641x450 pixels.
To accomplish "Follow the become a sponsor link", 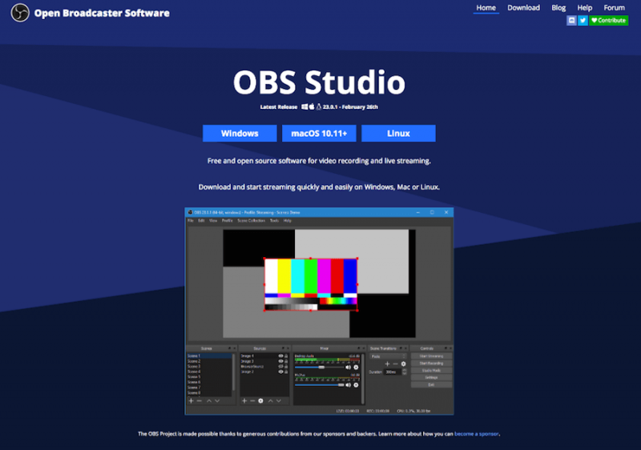I will pyautogui.click(x=476, y=434).
